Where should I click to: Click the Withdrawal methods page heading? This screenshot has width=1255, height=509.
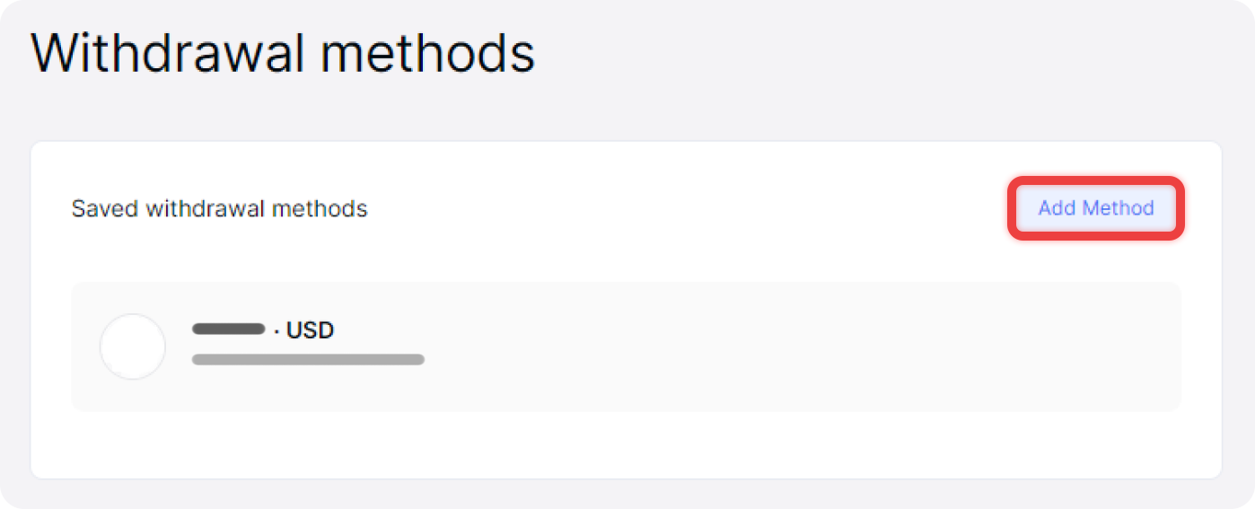pos(283,53)
